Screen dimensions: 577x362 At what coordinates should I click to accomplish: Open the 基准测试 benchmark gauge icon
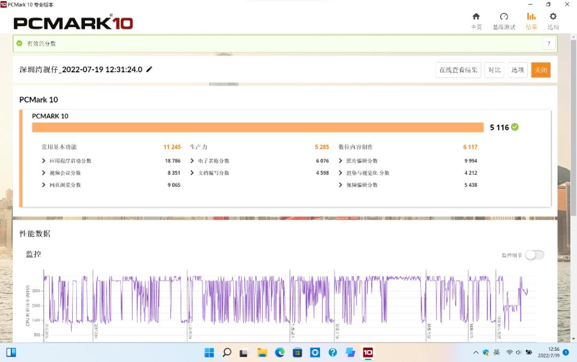pos(504,17)
